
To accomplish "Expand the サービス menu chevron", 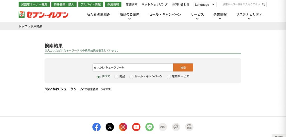I will click(x=197, y=19).
